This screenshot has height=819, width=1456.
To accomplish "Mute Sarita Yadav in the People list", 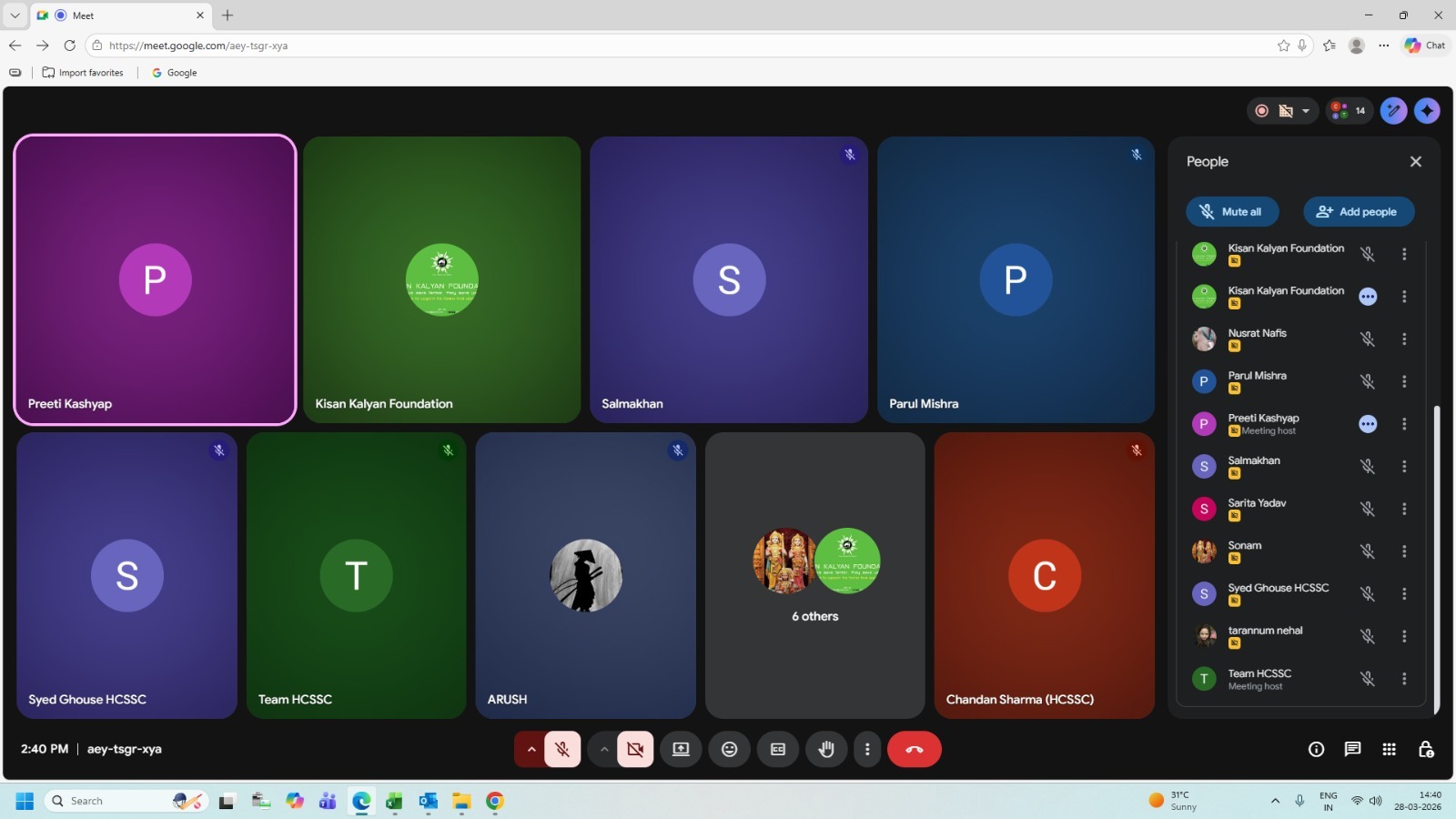I will (1367, 509).
